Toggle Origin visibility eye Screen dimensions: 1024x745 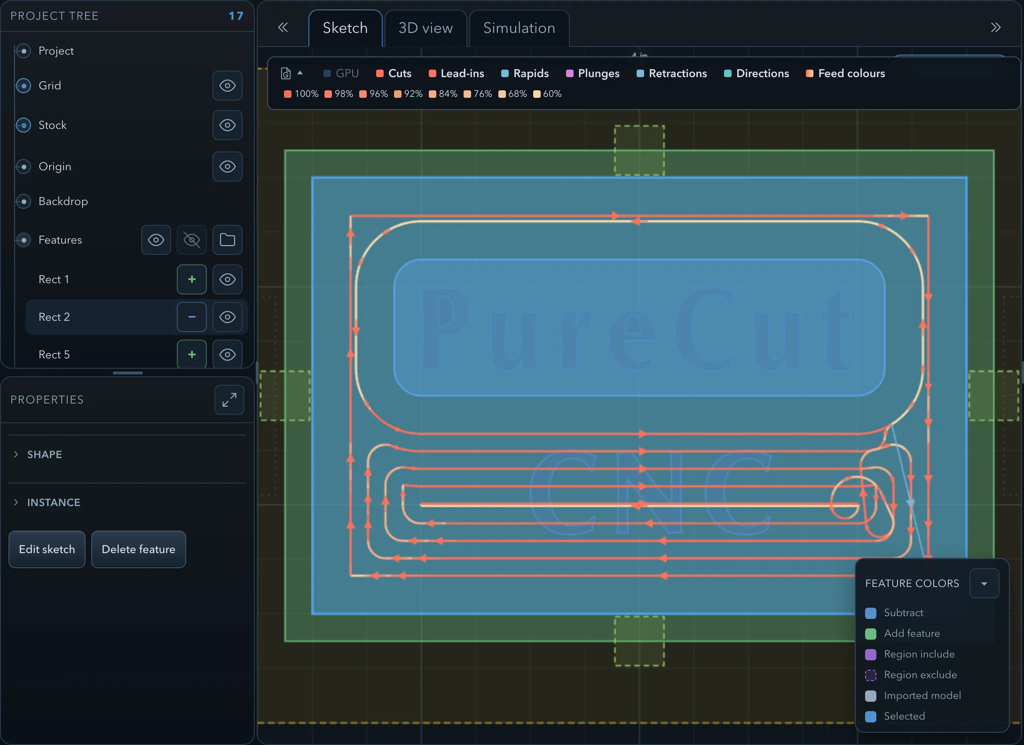228,166
